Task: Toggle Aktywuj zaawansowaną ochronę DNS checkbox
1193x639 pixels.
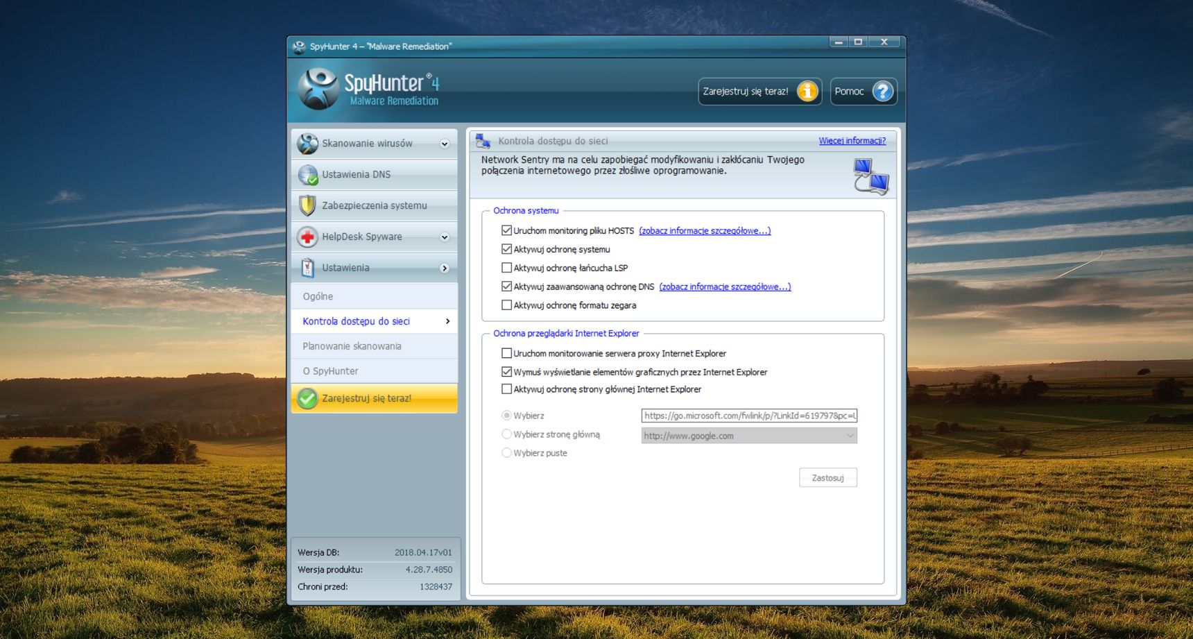Action: [x=506, y=287]
